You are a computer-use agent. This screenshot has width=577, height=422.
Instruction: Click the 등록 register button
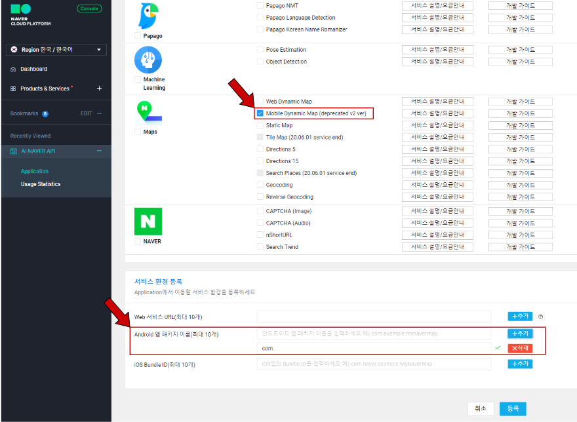[x=513, y=408]
